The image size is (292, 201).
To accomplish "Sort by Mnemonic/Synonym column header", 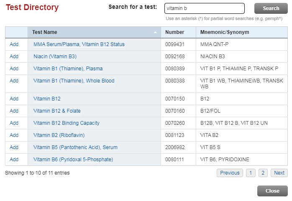I will (225, 32).
